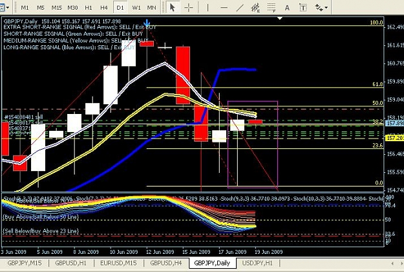This screenshot has height=272, width=404.
Task: Click the chart shift triangle marker
Action: (280, 18)
